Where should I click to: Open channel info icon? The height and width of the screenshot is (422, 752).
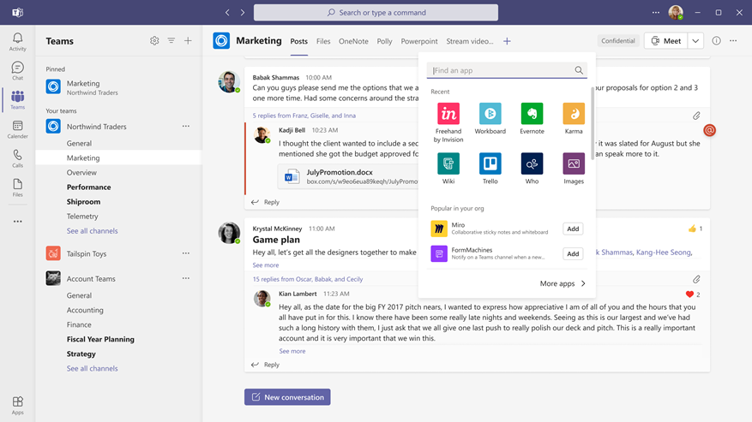pos(716,41)
